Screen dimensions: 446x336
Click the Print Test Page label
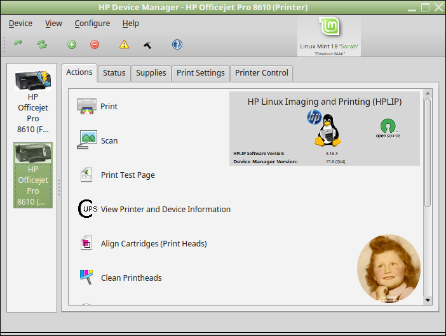click(x=128, y=175)
